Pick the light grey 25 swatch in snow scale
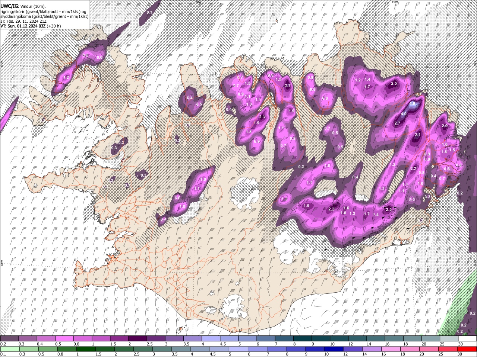 pos(449,339)
